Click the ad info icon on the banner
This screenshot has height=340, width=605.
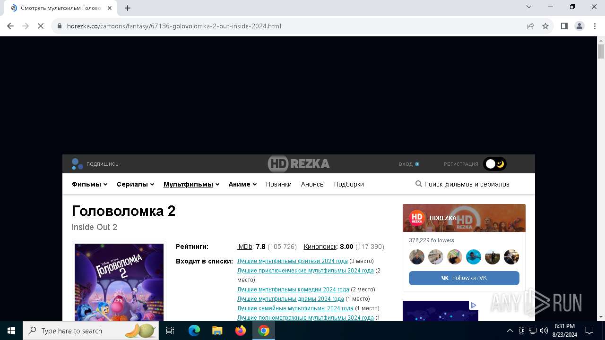[x=473, y=305]
